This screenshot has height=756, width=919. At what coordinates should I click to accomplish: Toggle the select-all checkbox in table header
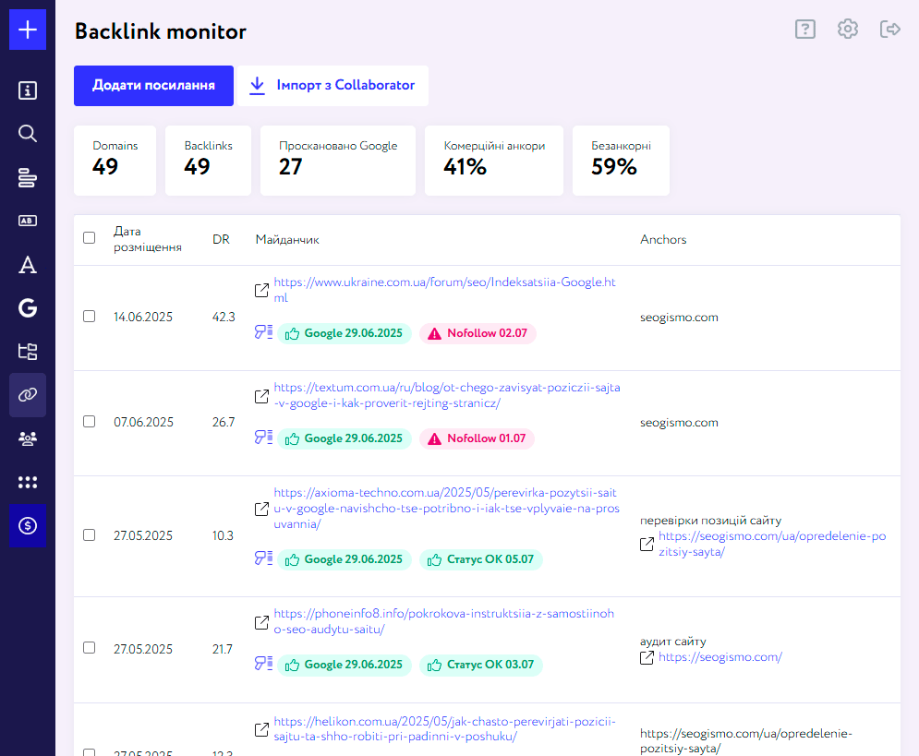coord(89,237)
